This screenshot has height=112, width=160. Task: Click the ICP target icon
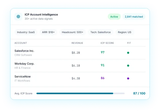18,17
